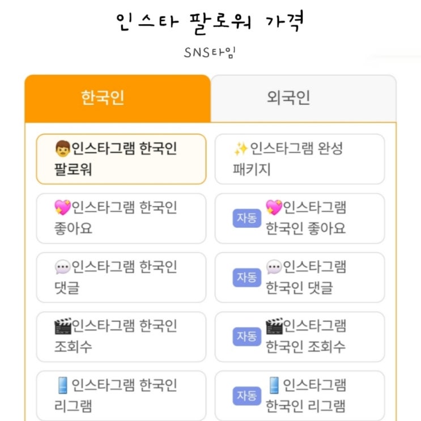Click the heart icon on 자동 좋아요
Image resolution: width=421 pixels, height=421 pixels.
tap(274, 208)
